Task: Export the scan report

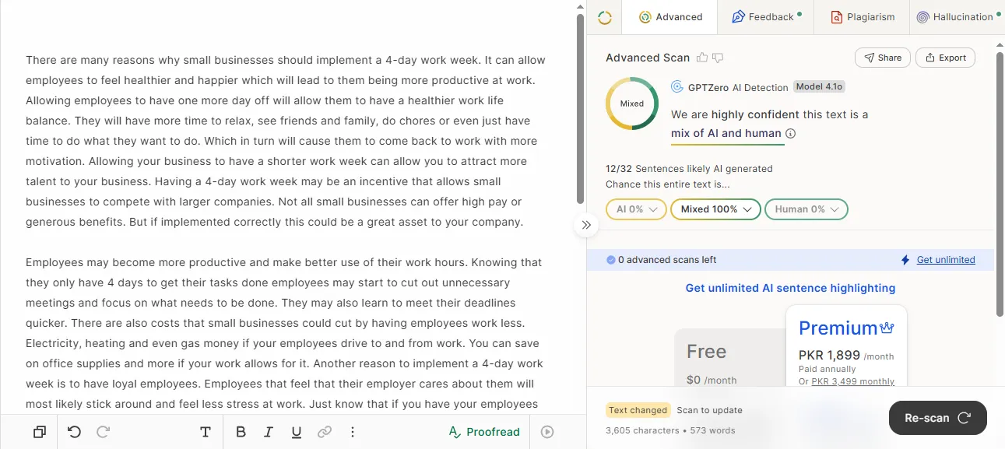Action: click(x=945, y=58)
